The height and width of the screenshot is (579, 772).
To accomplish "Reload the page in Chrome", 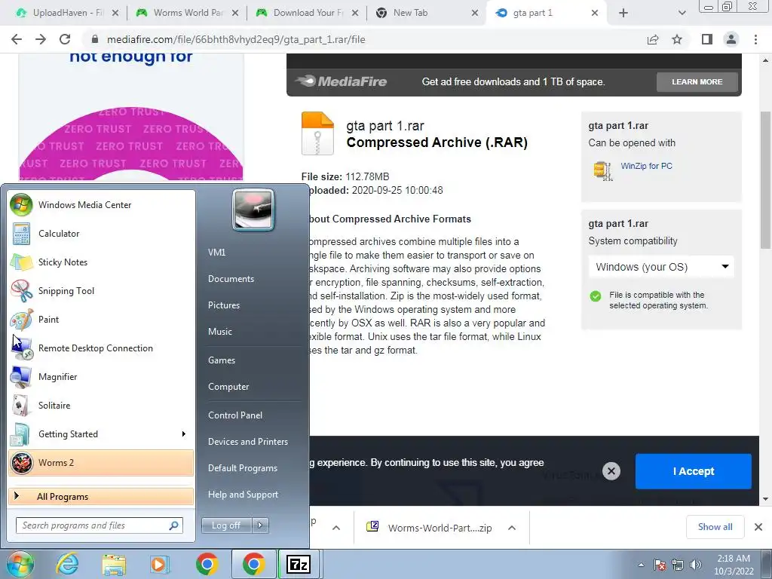I will click(65, 39).
